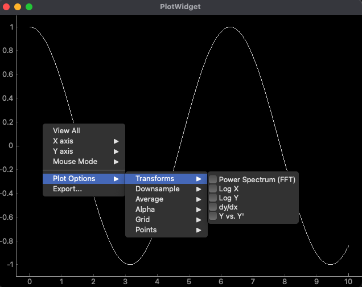Maximize the PlotWidget window with green button

click(29, 7)
